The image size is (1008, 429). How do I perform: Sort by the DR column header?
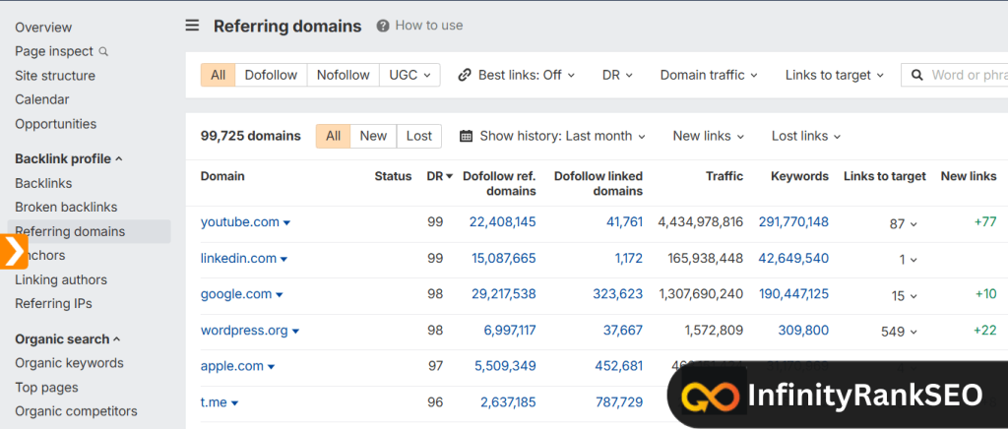[440, 176]
